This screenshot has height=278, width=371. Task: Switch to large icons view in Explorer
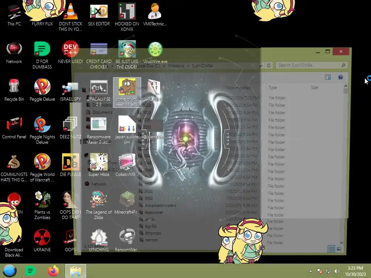click(x=339, y=249)
